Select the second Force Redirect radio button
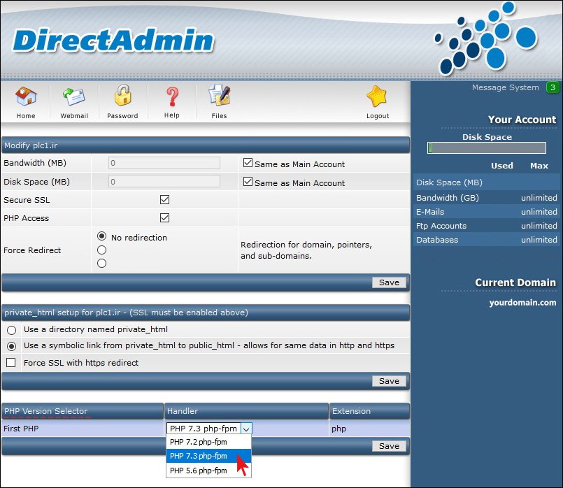 tap(101, 250)
